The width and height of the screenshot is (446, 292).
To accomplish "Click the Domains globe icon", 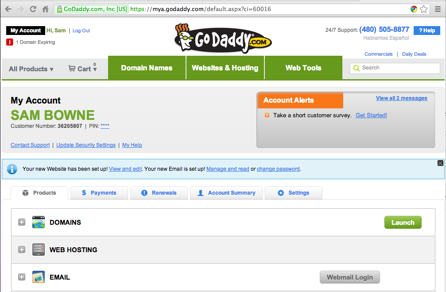I will coord(39,222).
